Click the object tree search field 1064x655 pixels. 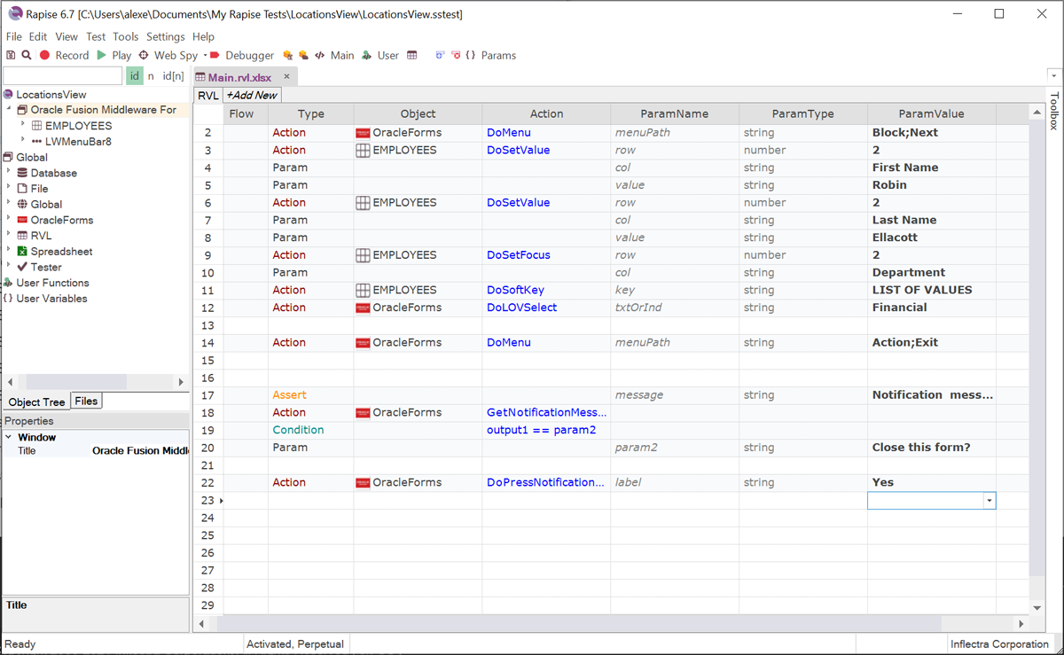(62, 76)
